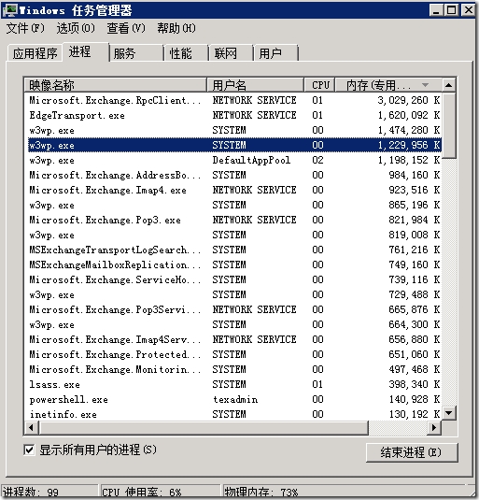Click the Task Manager title bar icon
479x500 pixels.
(10, 10)
